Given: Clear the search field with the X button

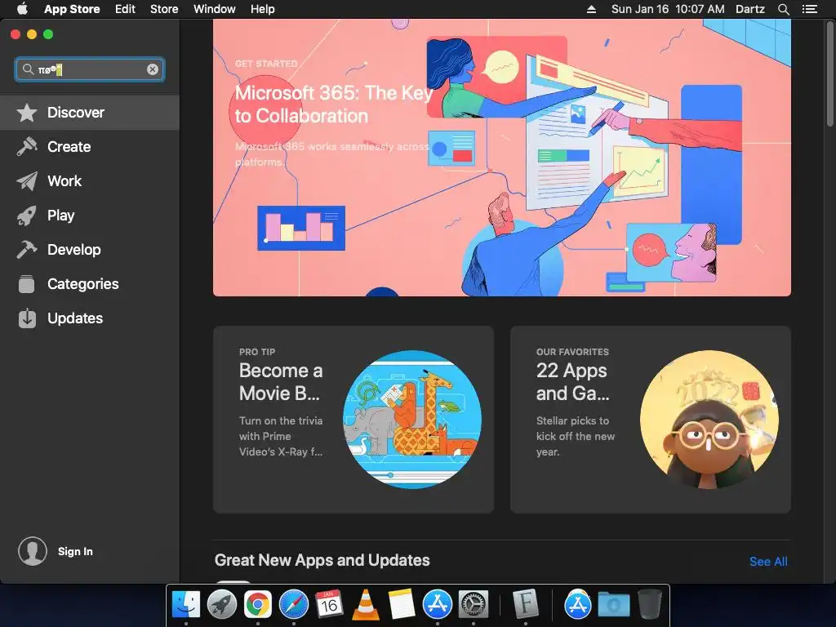Looking at the screenshot, I should coord(153,69).
